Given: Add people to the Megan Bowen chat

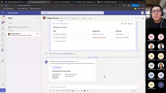Looking at the screenshot, I should tap(143, 18).
